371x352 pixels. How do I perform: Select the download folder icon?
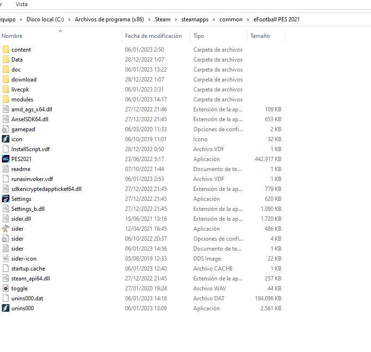[6, 79]
